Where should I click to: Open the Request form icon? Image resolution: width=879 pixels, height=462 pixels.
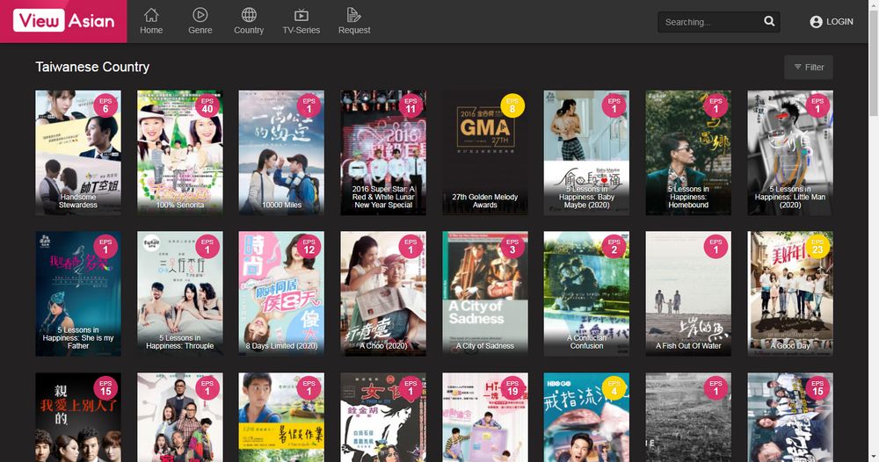click(x=354, y=15)
